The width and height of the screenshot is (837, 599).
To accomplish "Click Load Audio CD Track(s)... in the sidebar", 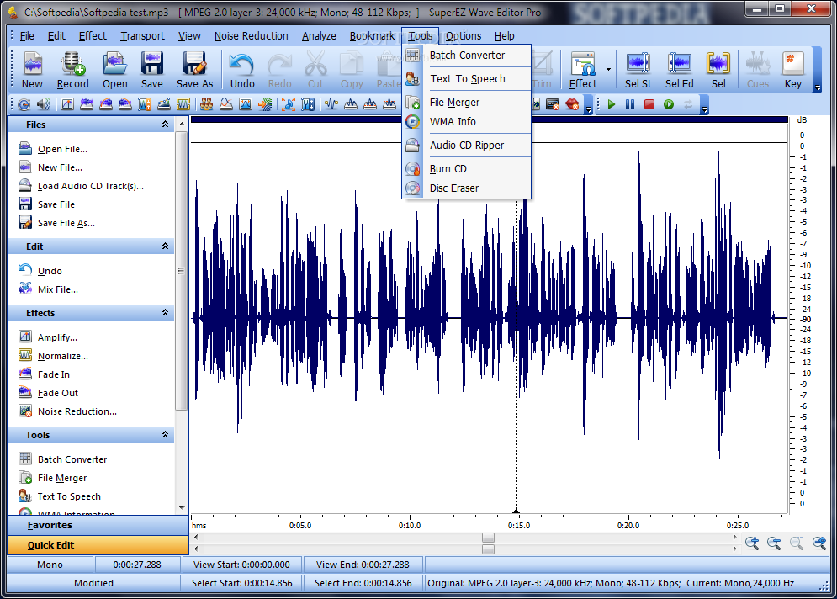I will click(x=91, y=186).
